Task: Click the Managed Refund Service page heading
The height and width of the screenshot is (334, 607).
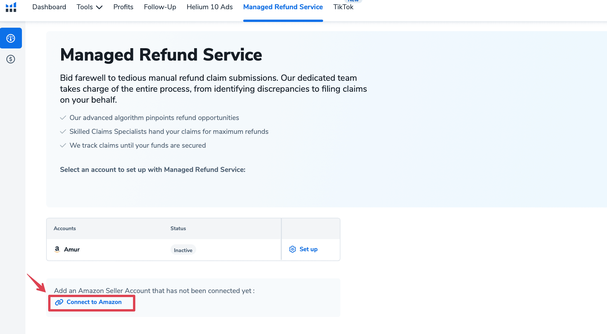Action: click(161, 55)
